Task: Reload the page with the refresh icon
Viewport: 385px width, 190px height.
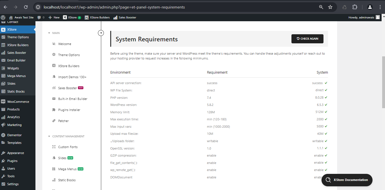Action: (x=26, y=7)
